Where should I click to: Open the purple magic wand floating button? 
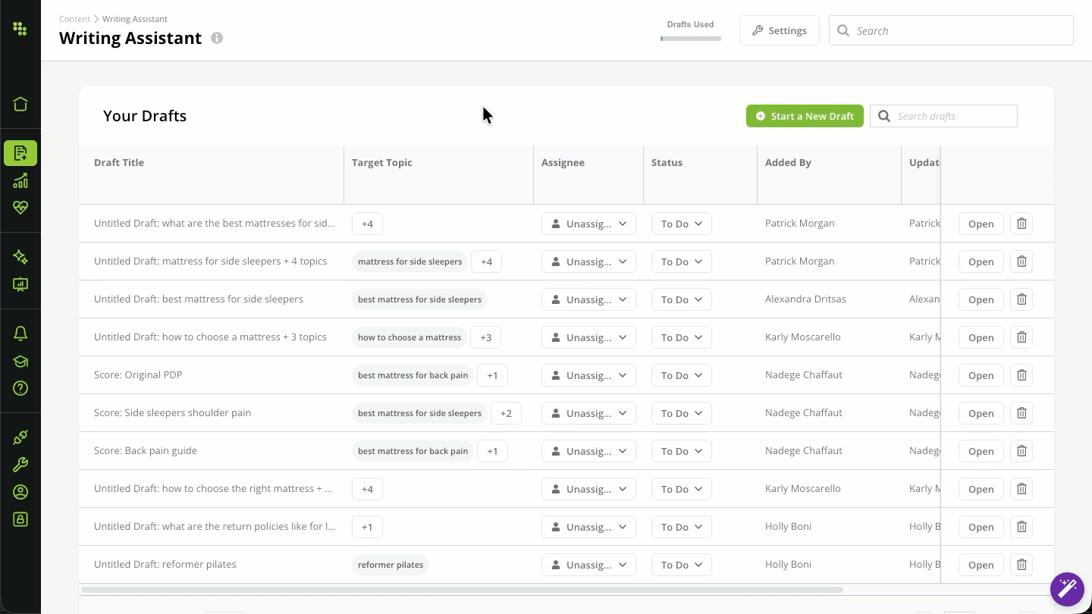pyautogui.click(x=1067, y=589)
